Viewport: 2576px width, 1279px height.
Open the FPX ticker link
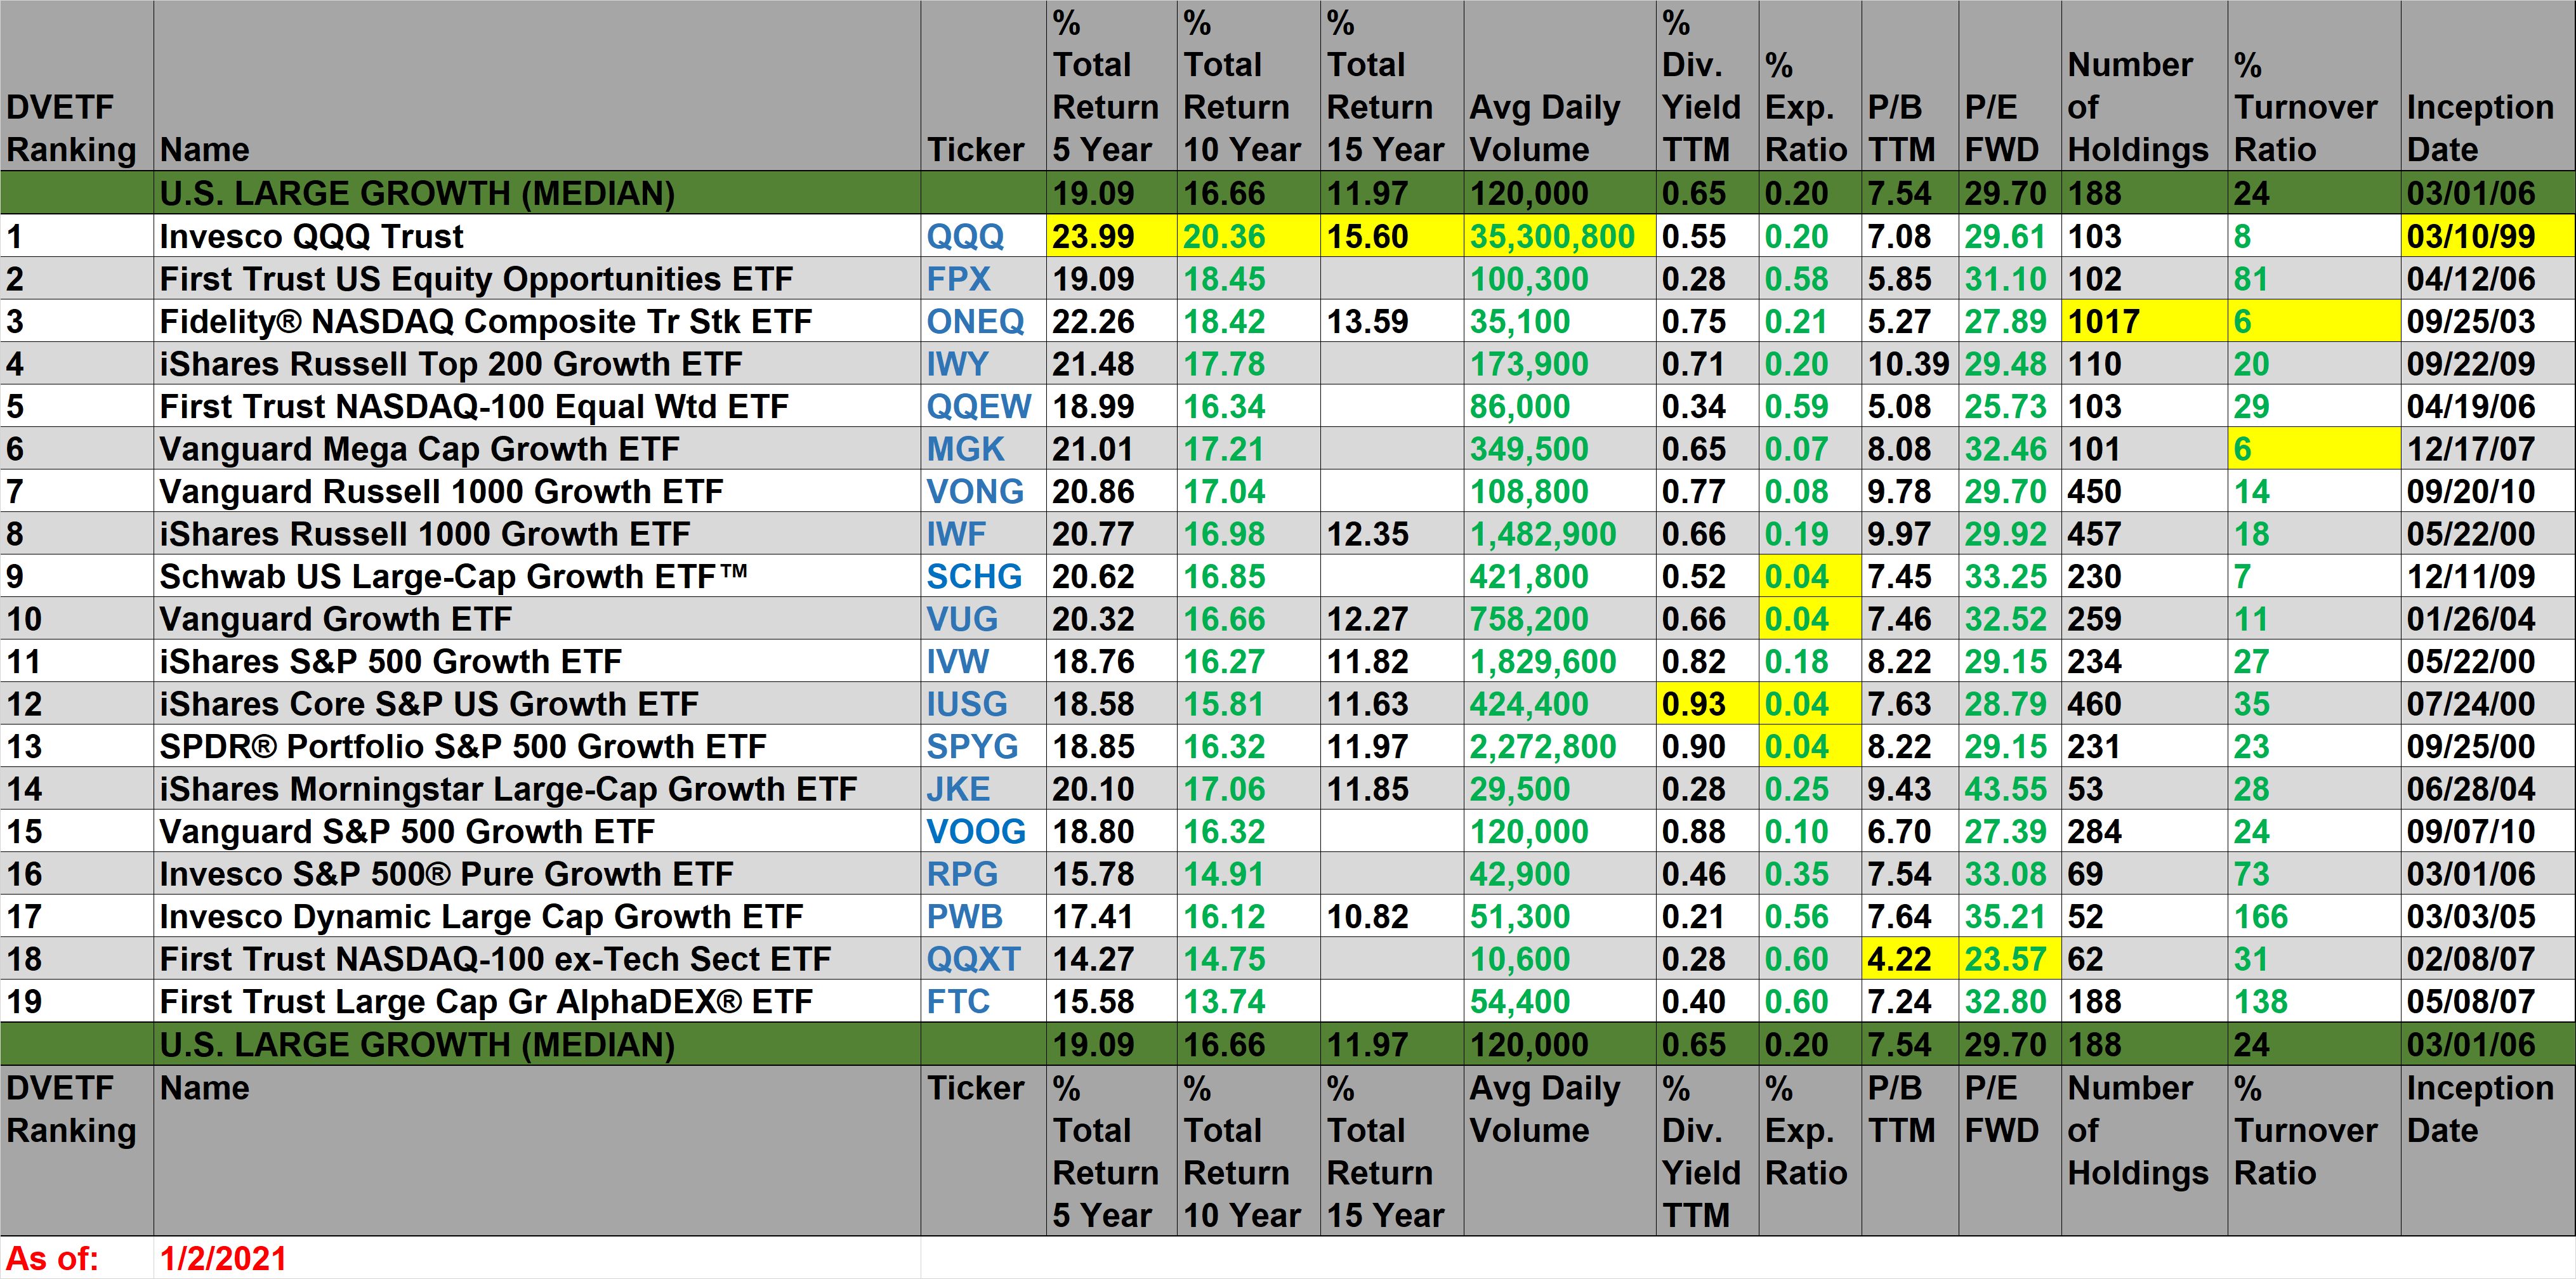[958, 279]
